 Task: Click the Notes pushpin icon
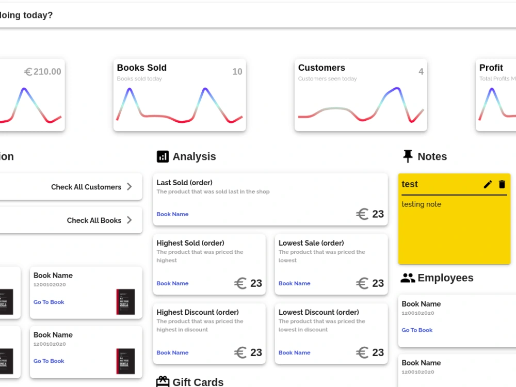click(x=408, y=156)
